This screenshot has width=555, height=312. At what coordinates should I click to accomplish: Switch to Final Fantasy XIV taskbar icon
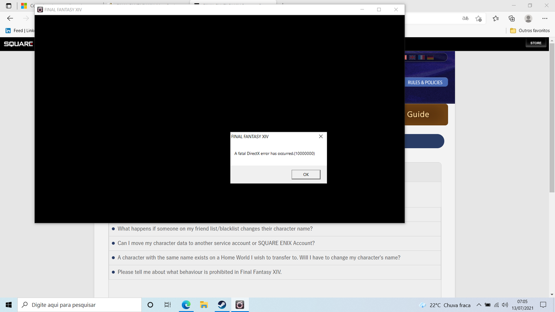(x=239, y=305)
